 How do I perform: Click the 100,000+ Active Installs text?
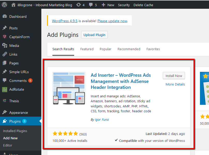(x=70, y=141)
